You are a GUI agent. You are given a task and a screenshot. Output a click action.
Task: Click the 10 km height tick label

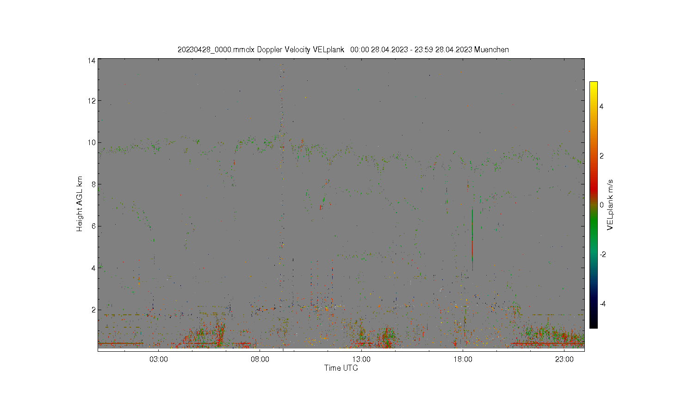click(92, 142)
